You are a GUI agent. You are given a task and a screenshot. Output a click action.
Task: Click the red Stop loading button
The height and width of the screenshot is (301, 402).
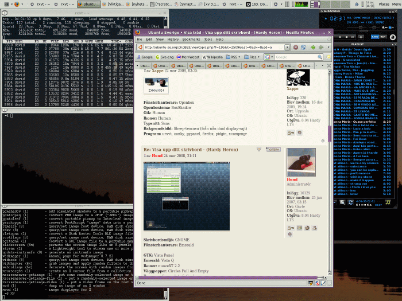point(296,48)
